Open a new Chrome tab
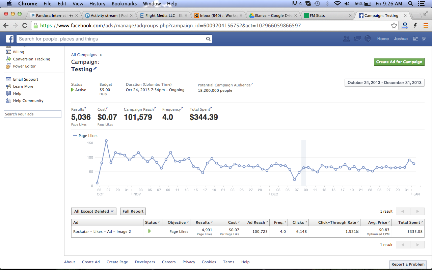432x270 pixels. point(416,15)
